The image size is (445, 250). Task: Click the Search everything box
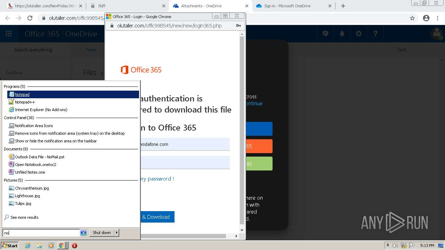tap(33, 50)
